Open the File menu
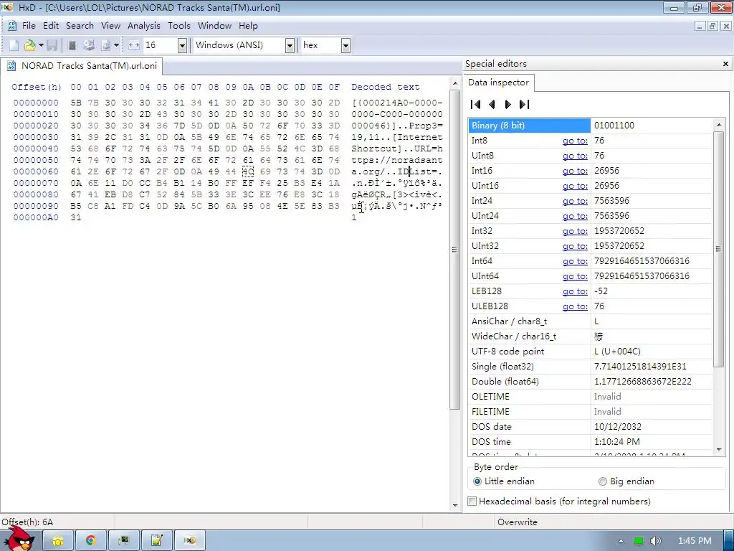Viewport: 734px width, 551px height. [x=29, y=26]
